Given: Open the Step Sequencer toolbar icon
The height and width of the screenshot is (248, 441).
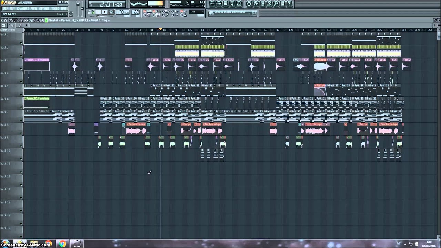Looking at the screenshot, I should pos(219,4).
